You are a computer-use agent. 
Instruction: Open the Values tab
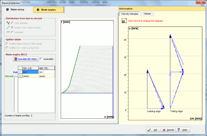pos(147,14)
